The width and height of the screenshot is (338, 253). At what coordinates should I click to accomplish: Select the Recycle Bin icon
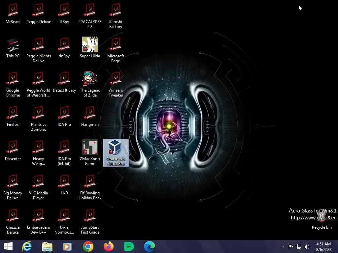[x=321, y=219]
